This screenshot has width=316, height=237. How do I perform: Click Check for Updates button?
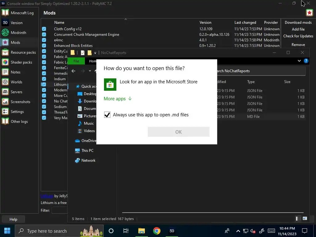(x=298, y=36)
